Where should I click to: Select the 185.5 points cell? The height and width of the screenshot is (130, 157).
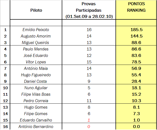(x=136, y=30)
